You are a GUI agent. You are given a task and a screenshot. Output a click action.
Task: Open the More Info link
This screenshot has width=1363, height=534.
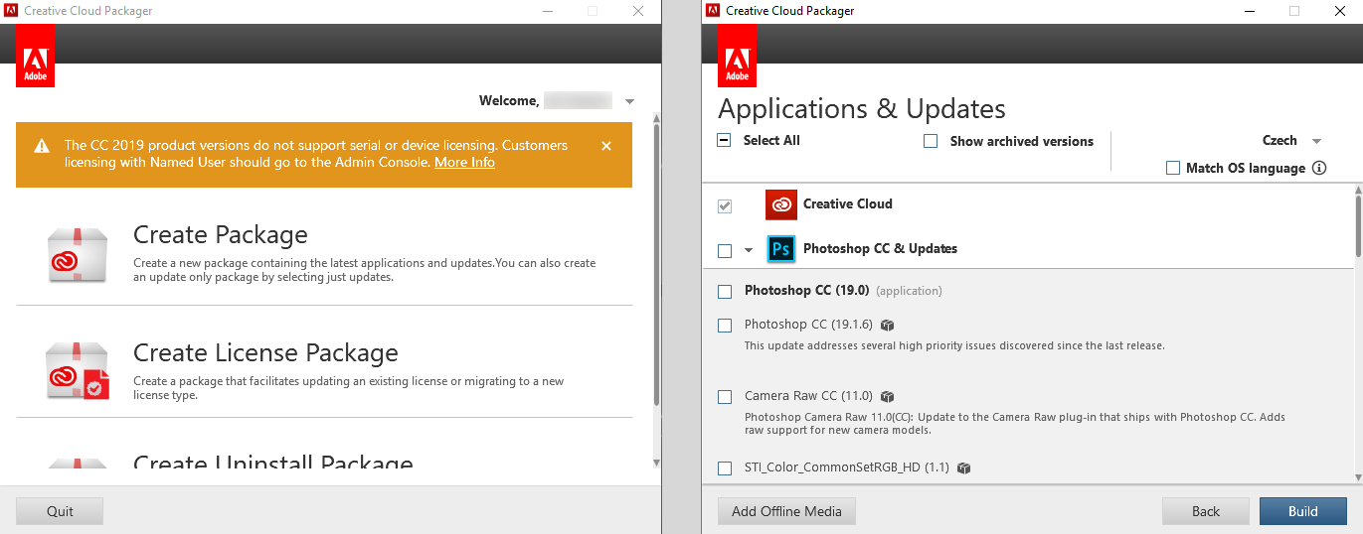pyautogui.click(x=464, y=162)
